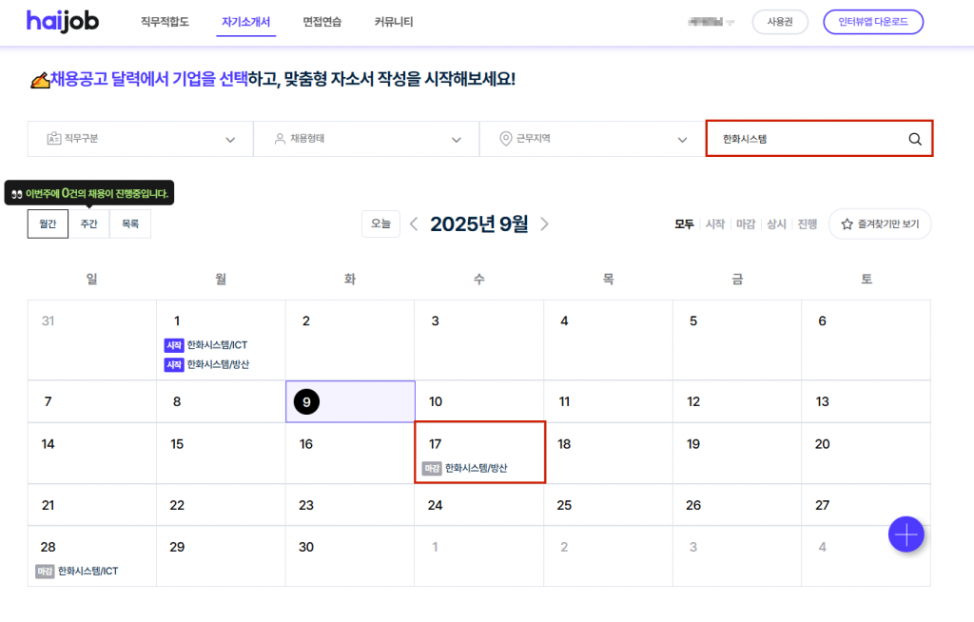
Task: Open the 면접연습 menu
Action: click(x=321, y=22)
